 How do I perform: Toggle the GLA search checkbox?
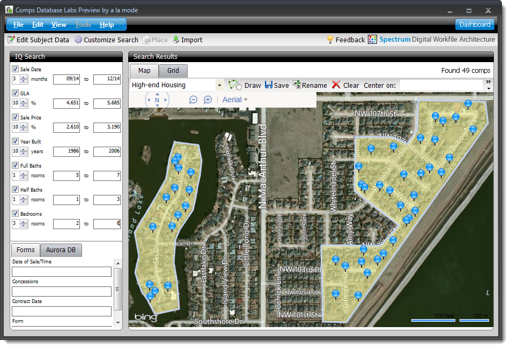click(15, 93)
